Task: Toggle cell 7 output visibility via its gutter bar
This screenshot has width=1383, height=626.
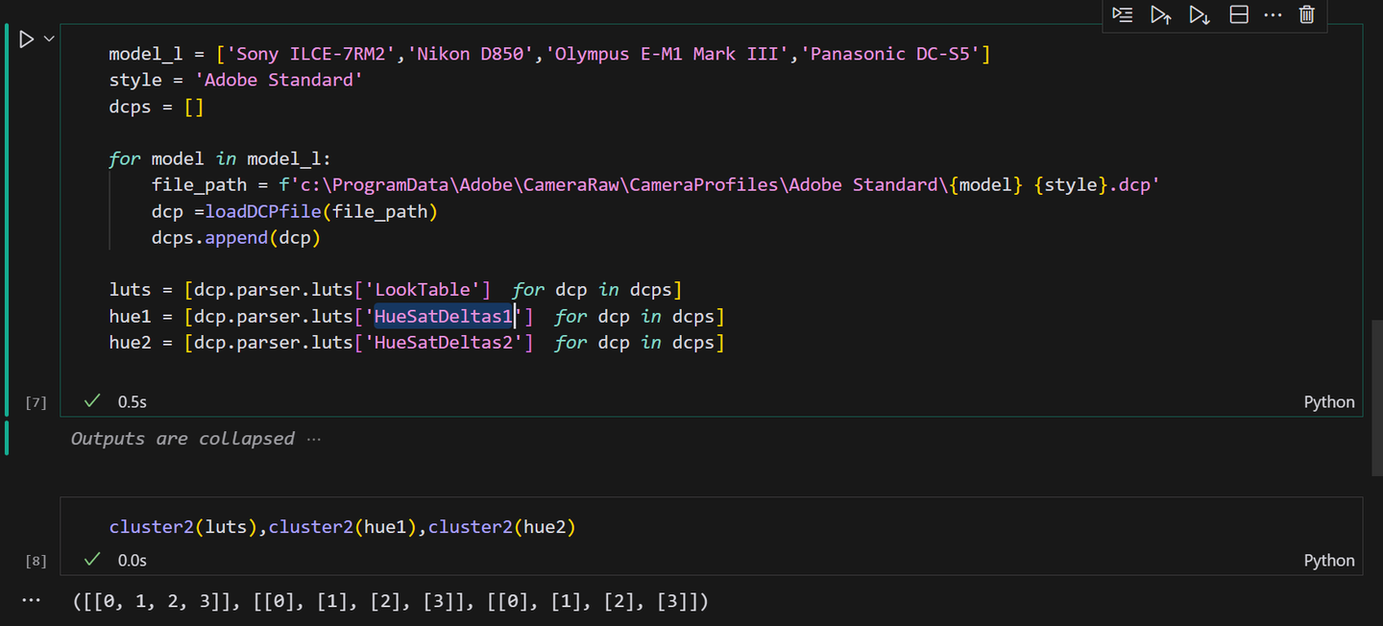Action: tap(6, 438)
